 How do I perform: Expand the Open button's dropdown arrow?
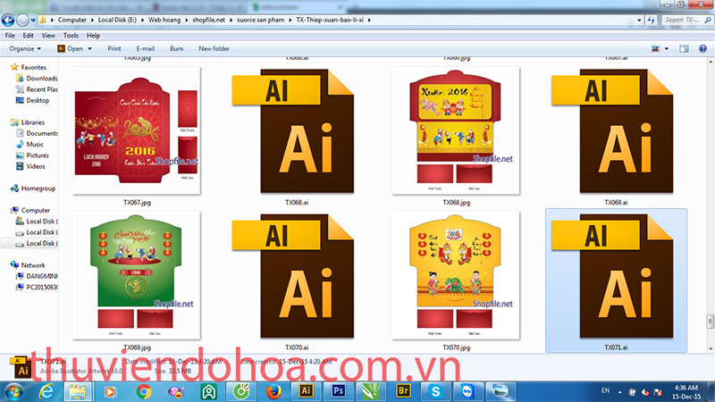coord(90,48)
